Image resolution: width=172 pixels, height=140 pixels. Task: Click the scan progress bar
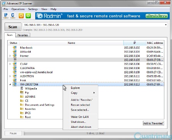[x=96, y=133]
